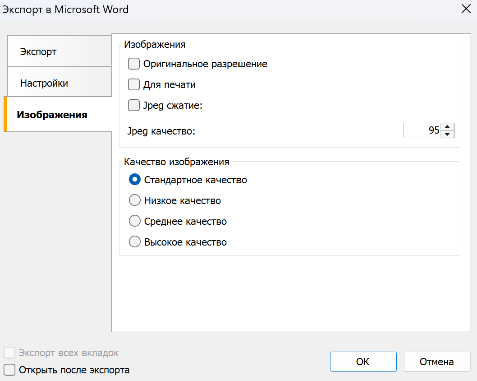Click the Отмена button
Screen dimensions: 477x381
point(436,362)
